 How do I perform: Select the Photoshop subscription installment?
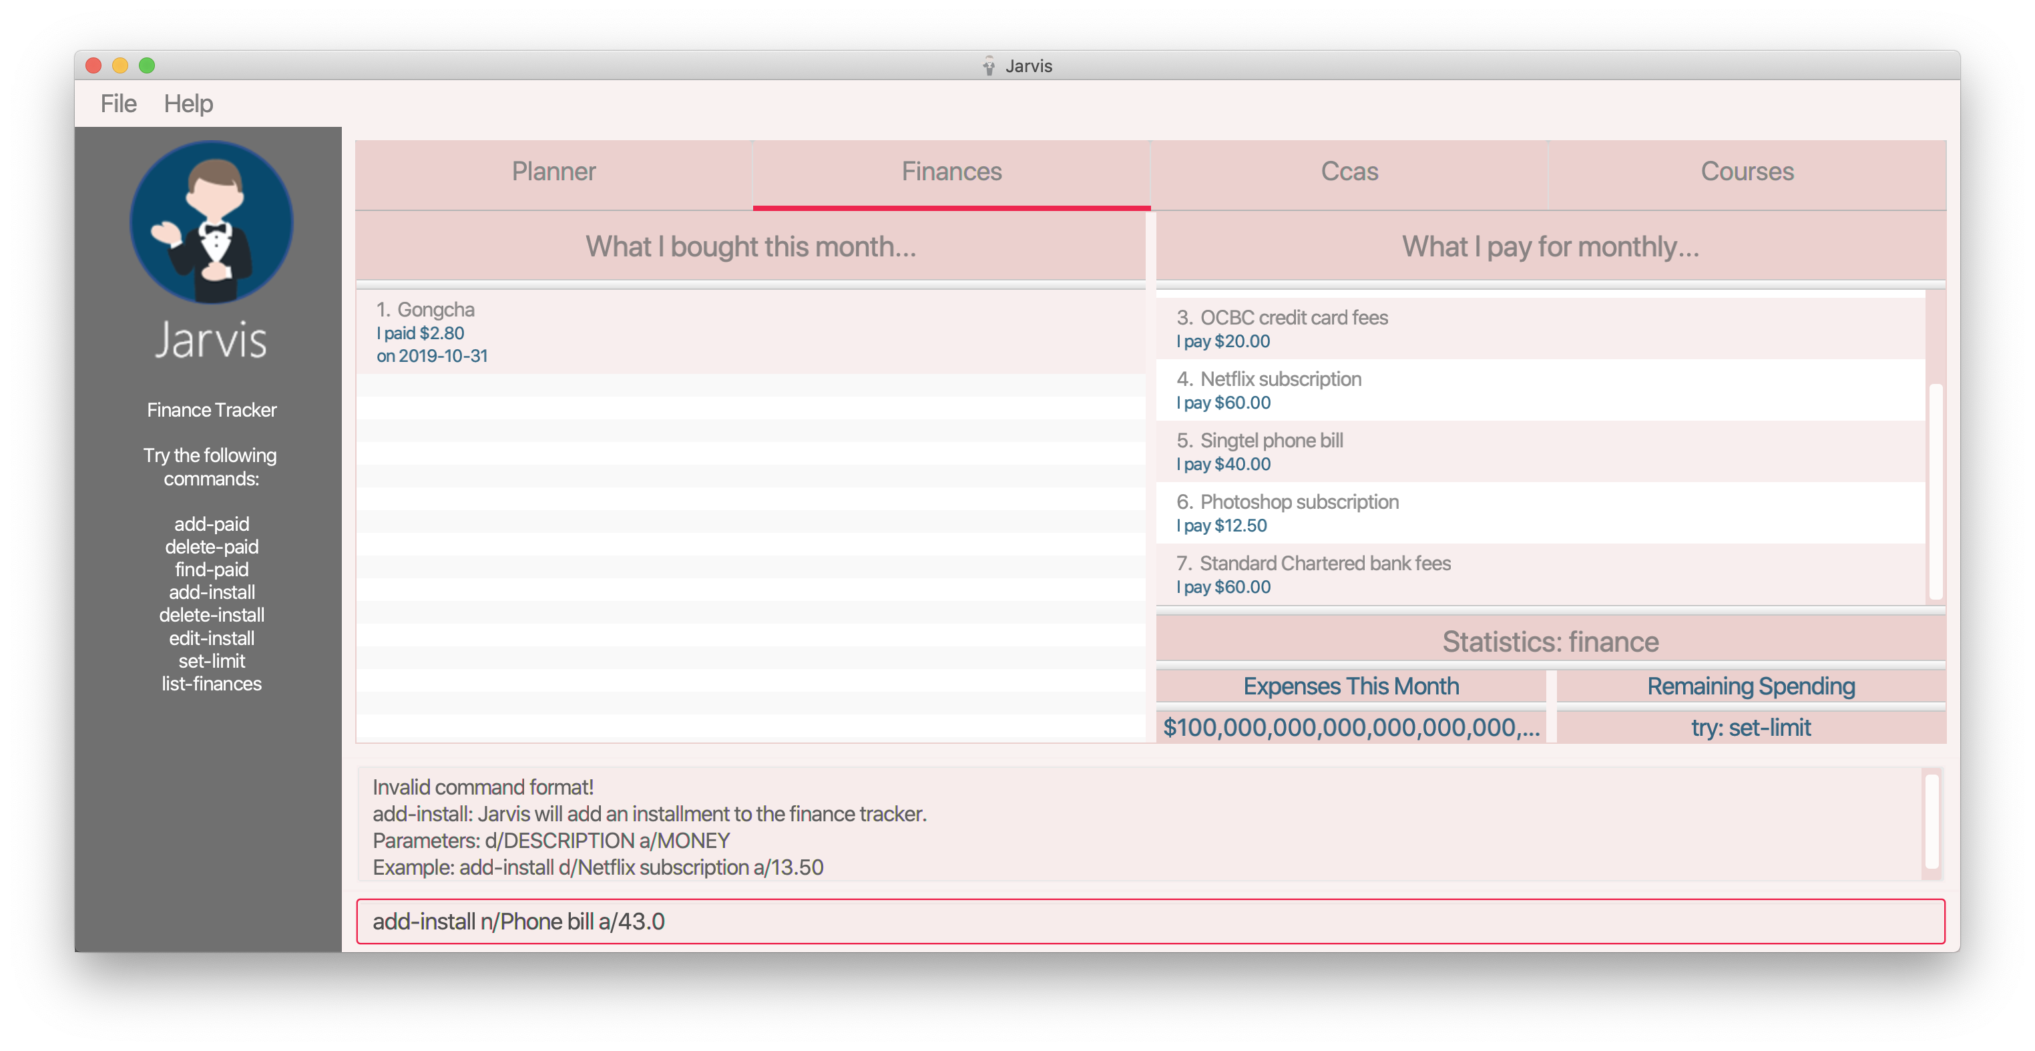pos(1539,513)
